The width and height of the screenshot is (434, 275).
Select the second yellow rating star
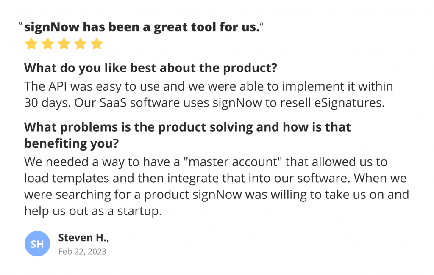47,44
